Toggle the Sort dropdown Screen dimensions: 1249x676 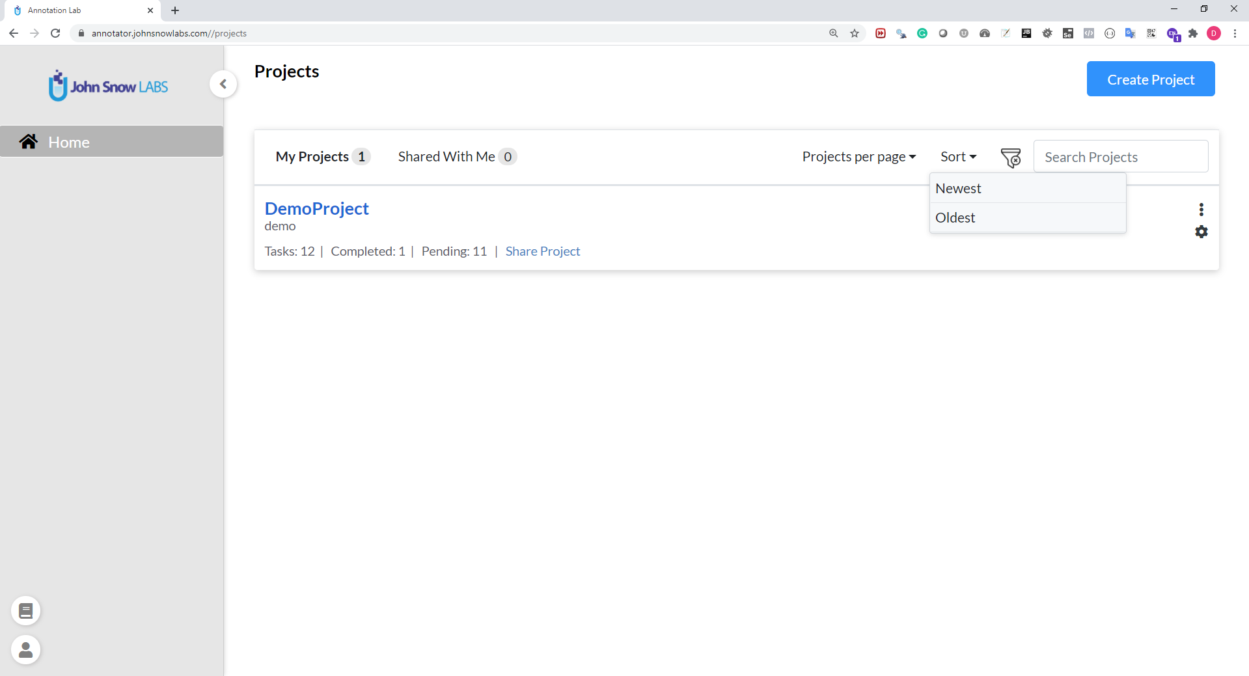pos(959,157)
